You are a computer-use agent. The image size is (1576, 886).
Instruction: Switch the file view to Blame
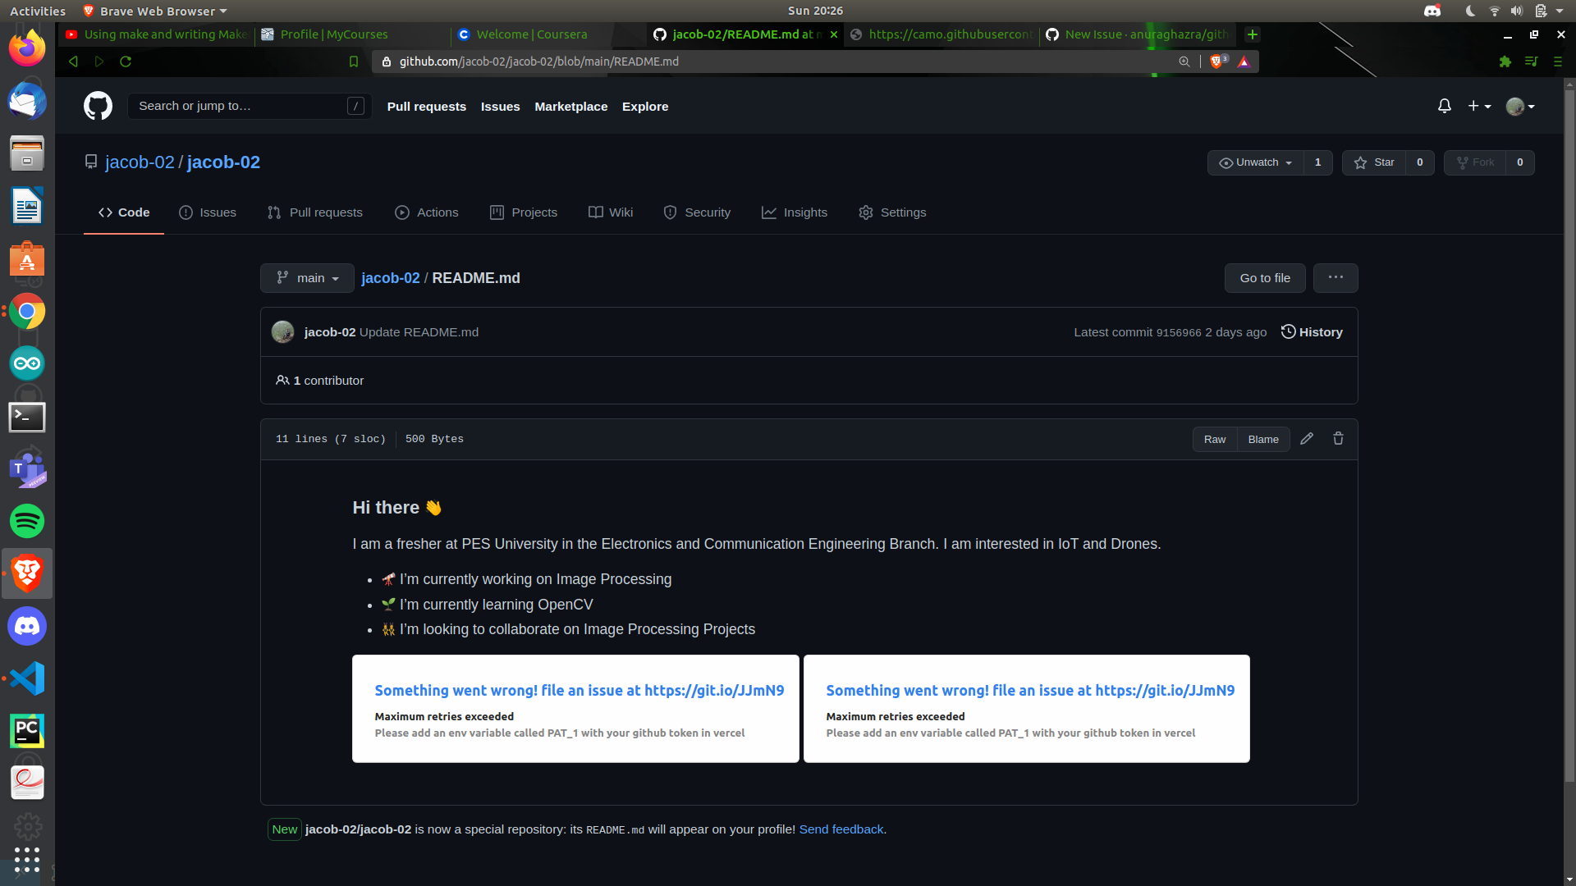[x=1262, y=439]
